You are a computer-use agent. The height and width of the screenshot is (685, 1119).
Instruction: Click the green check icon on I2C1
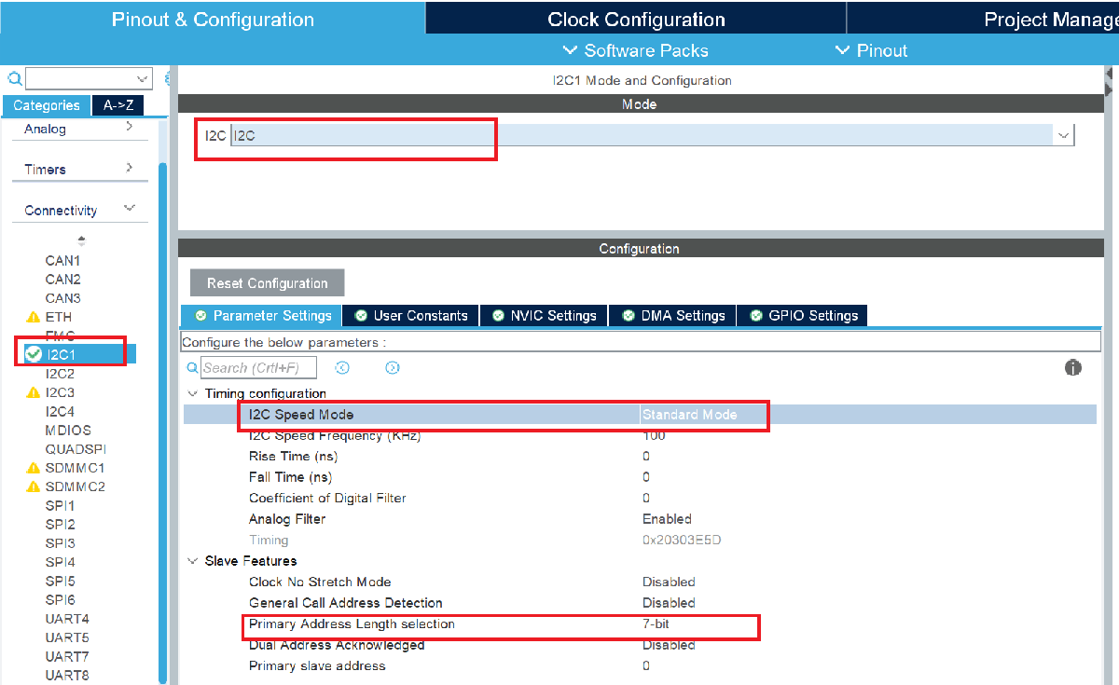click(35, 354)
